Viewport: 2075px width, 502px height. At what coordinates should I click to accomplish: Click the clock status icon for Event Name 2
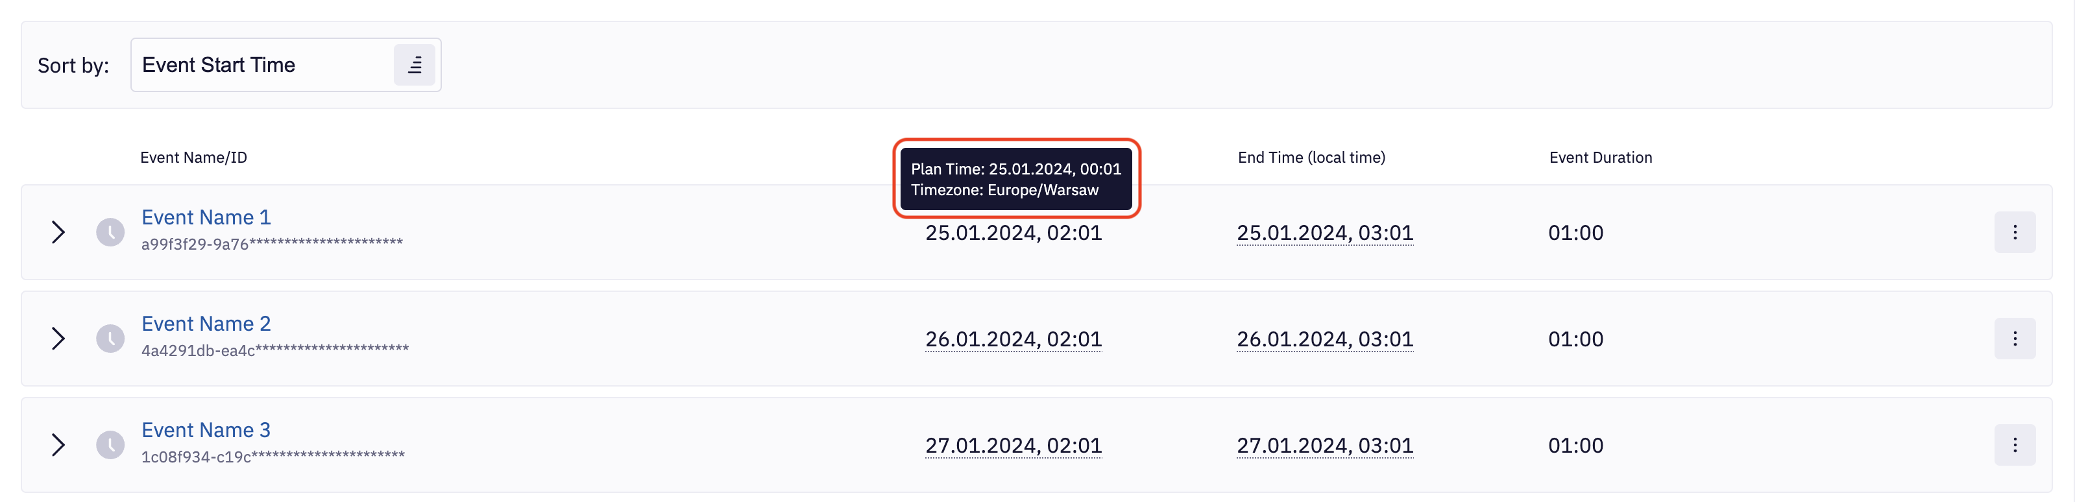coord(110,339)
